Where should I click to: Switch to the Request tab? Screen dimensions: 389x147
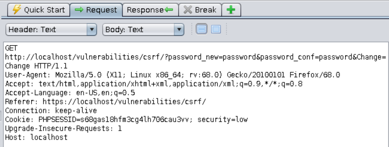click(96, 10)
